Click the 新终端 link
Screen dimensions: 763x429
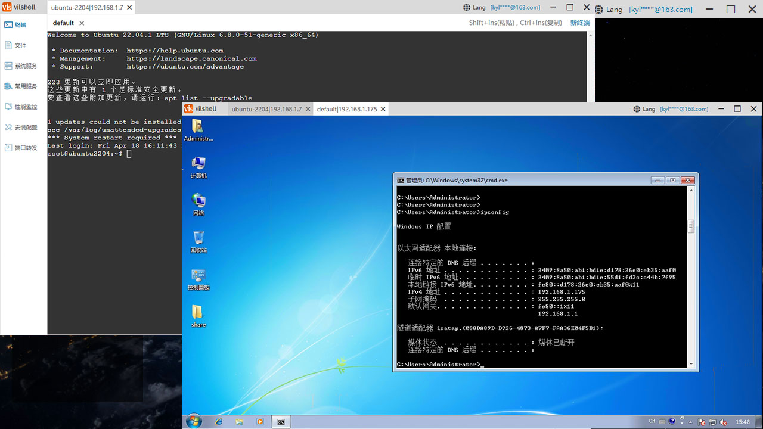(580, 23)
